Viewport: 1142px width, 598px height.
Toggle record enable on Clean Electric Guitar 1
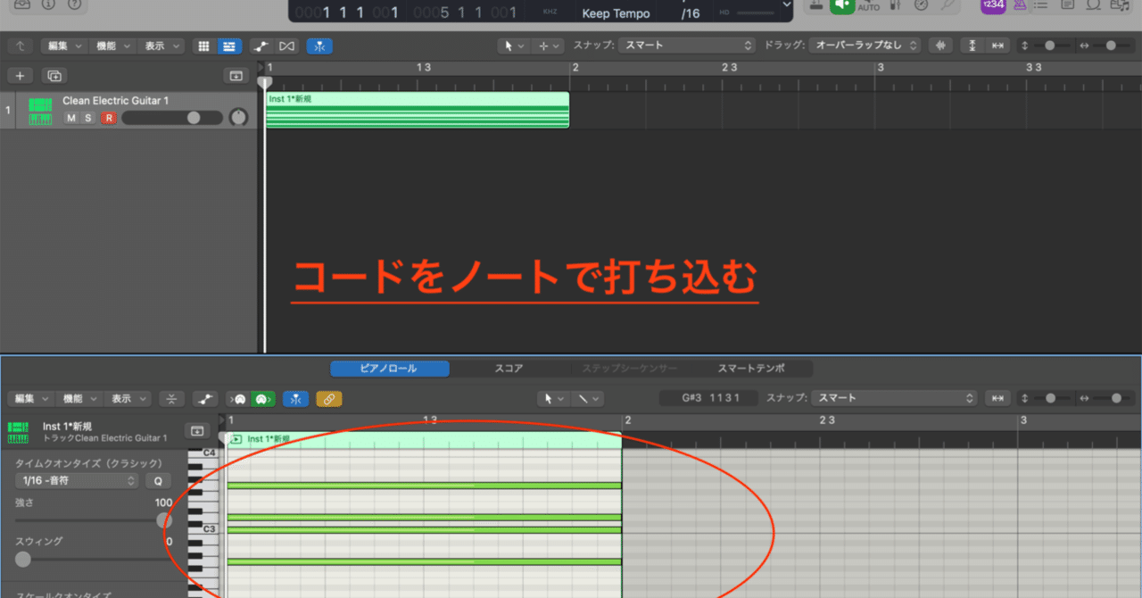pyautogui.click(x=109, y=118)
